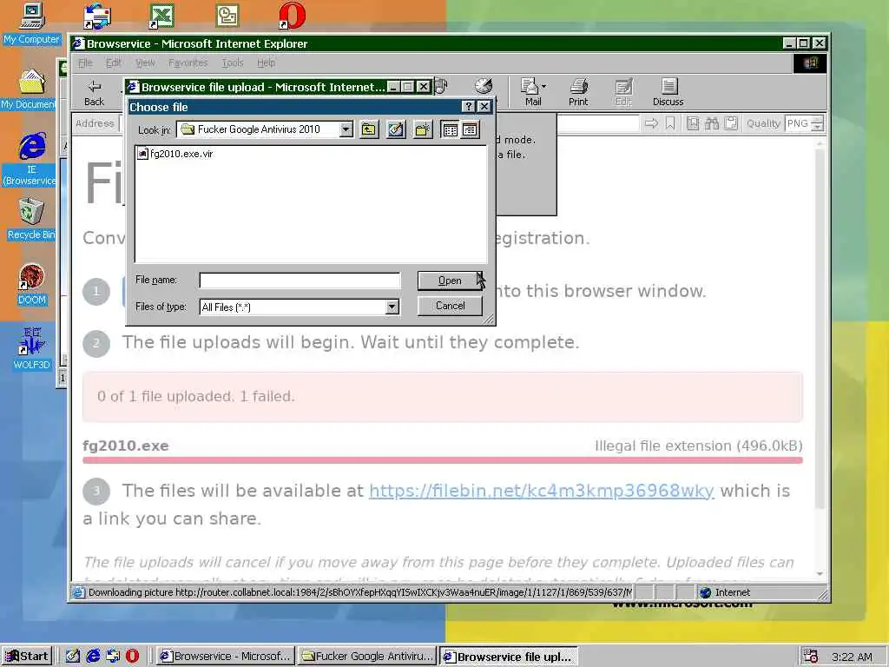Follow the filebin.net/kc4m3kmp36968wky link
Viewport: 889px width, 667px height.
[541, 492]
